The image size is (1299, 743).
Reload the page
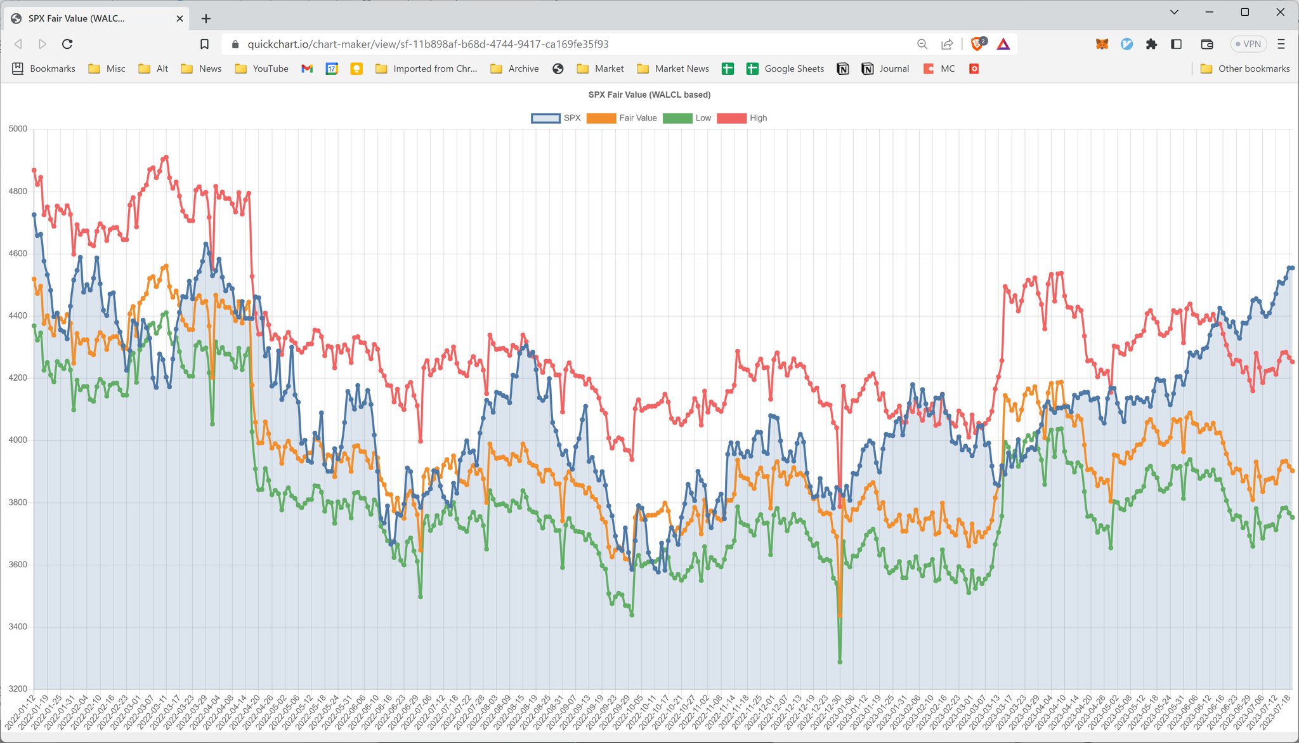67,44
